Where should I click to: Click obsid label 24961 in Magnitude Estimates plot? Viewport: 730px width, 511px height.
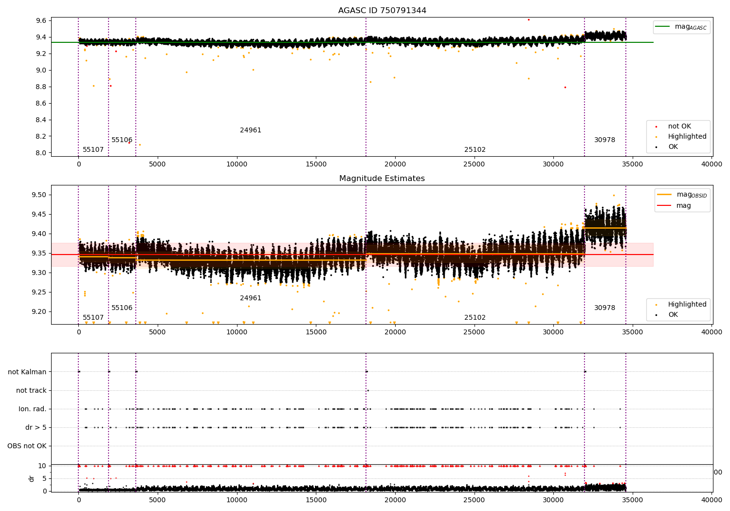[251, 298]
